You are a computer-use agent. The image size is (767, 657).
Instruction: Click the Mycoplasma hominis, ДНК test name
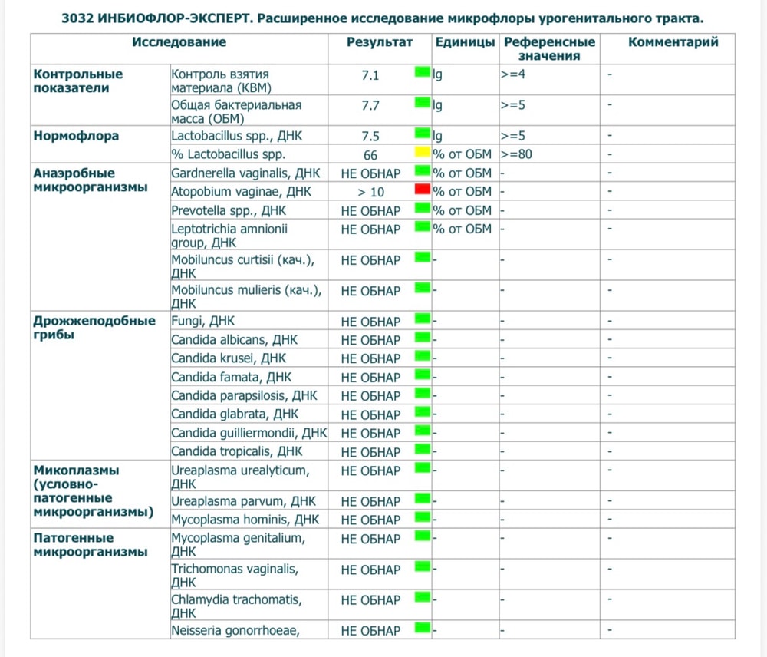245,520
